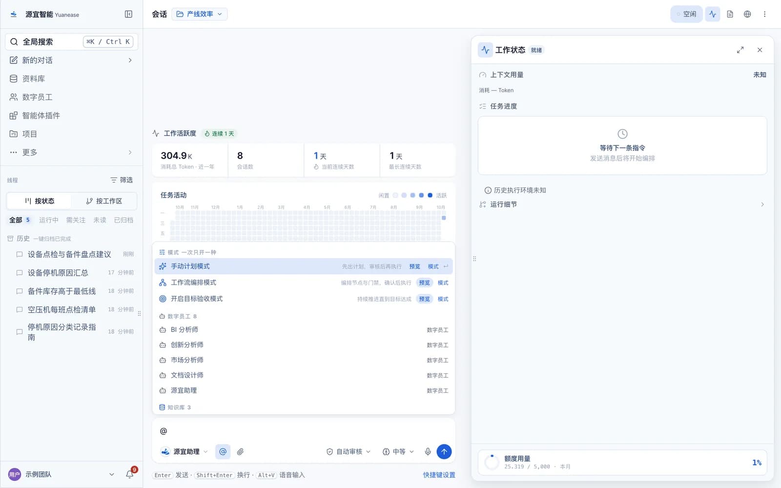Switch thread view to 按状态
Image resolution: width=781 pixels, height=488 pixels.
[x=39, y=201]
